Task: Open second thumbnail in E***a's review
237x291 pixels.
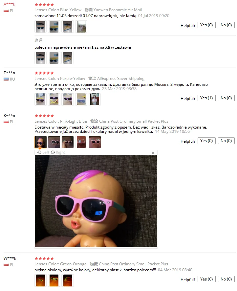Action: coord(54,99)
